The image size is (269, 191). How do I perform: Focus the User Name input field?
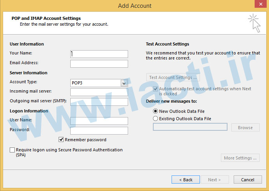coord(99,121)
